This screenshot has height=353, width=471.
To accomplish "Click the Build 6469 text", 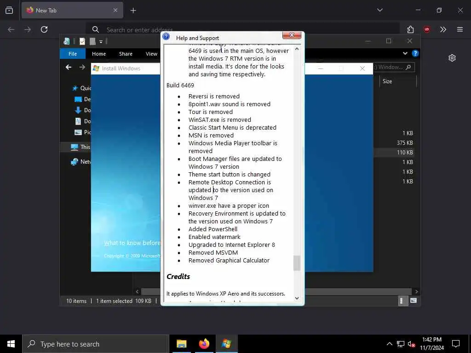I will (x=180, y=85).
